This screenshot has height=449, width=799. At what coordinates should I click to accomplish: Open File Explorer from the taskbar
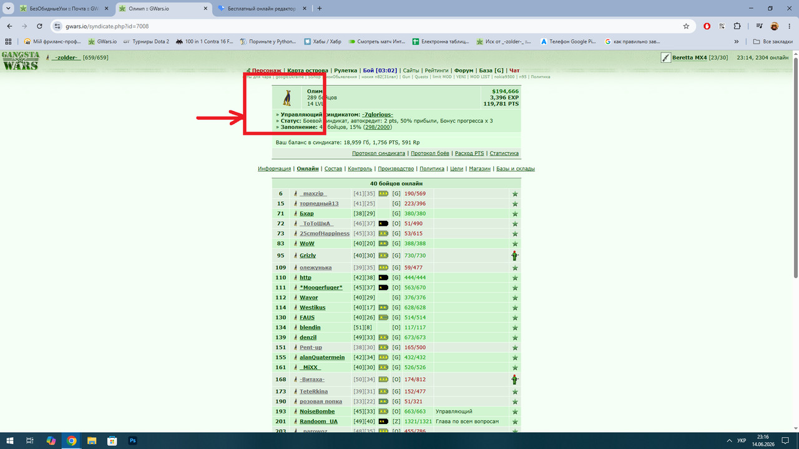[92, 440]
